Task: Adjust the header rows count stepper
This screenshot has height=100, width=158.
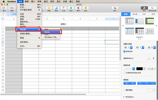Action: click(x=143, y=47)
